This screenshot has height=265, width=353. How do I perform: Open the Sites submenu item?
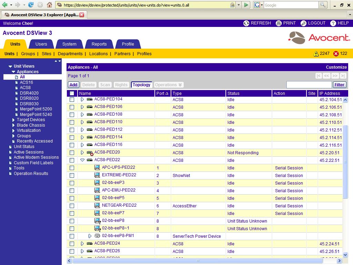point(46,54)
